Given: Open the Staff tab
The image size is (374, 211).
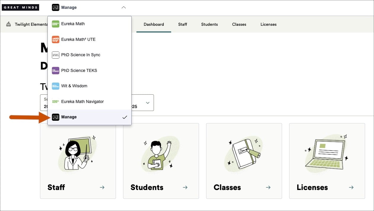Looking at the screenshot, I should point(183,24).
